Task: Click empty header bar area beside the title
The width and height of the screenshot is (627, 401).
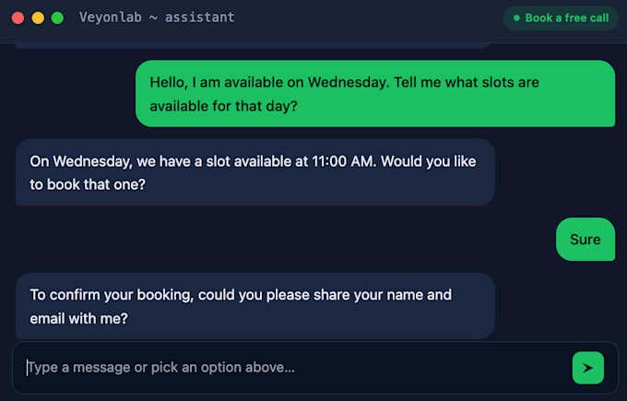Action: pos(368,18)
